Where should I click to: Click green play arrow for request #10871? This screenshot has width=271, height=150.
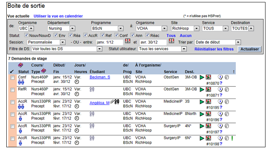(x=202, y=90)
